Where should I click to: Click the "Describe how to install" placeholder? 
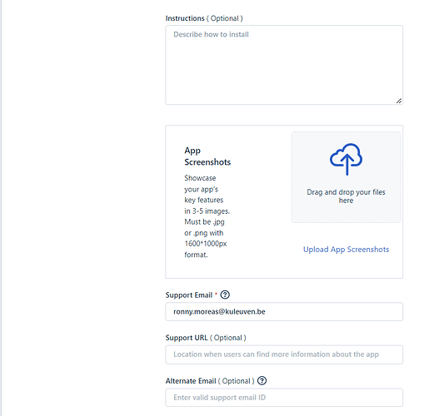[211, 34]
